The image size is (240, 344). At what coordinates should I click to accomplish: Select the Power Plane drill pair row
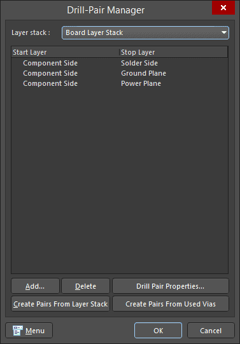[120, 83]
